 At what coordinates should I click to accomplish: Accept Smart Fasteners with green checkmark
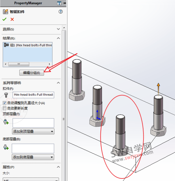4,19
